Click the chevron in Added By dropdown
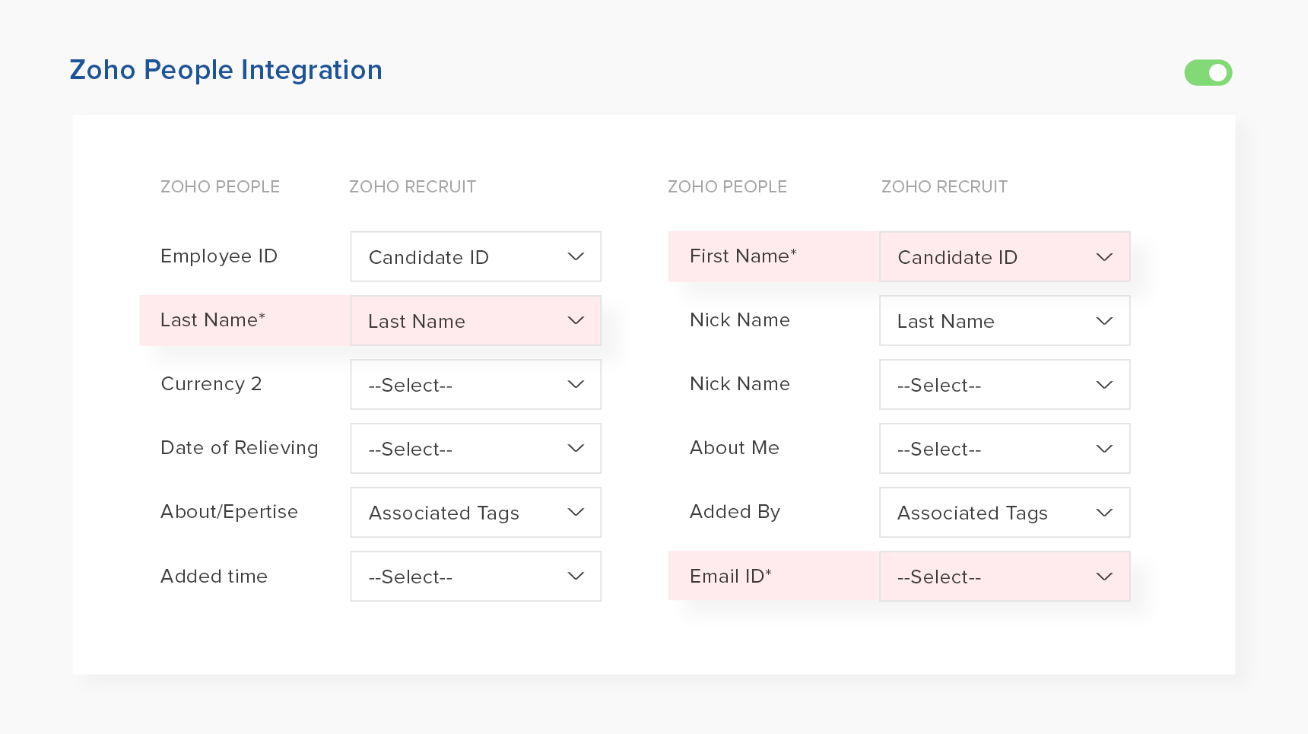 click(x=1104, y=513)
